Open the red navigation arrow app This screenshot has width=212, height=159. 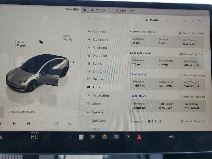(139, 137)
